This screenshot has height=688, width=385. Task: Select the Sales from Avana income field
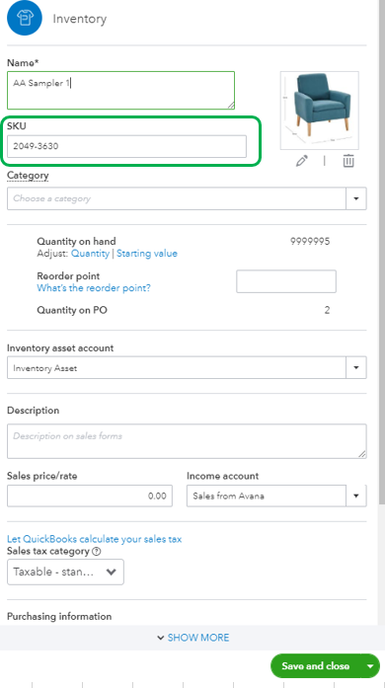tap(266, 496)
